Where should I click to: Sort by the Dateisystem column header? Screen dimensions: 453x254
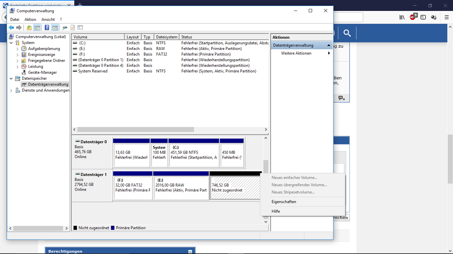coord(167,37)
